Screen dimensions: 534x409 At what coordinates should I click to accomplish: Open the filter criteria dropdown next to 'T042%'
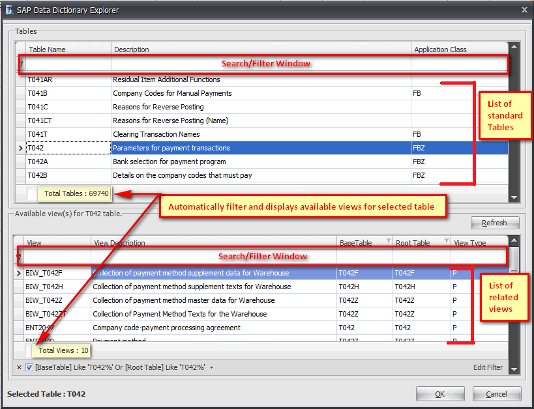pos(213,367)
